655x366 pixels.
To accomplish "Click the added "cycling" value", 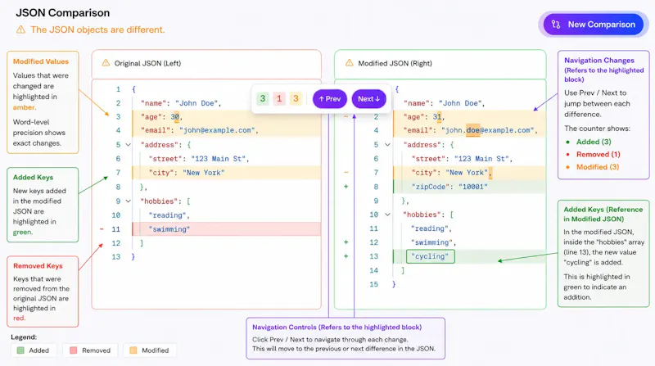I will (430, 256).
